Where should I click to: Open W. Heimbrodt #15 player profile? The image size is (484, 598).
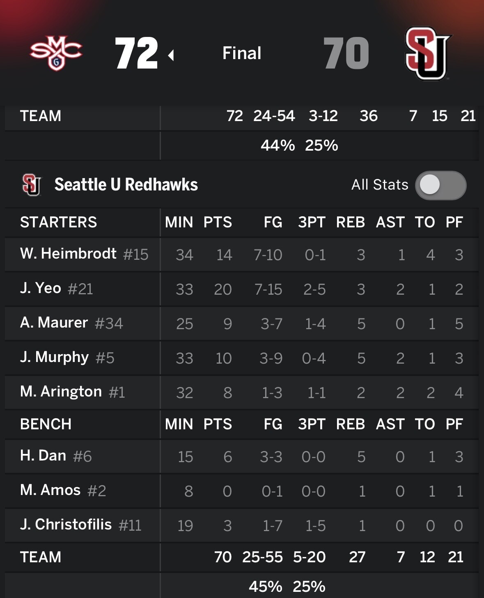point(84,254)
